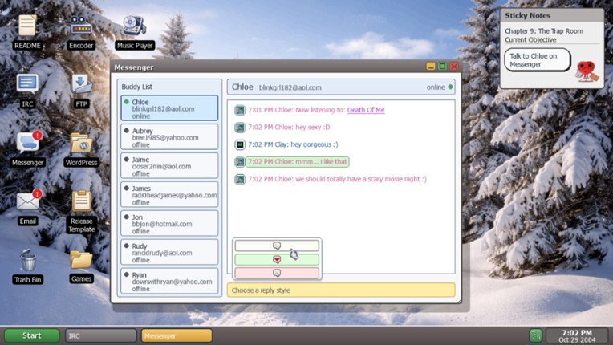Viewport: 613px width, 345px height.
Task: Open the Music Player icon
Action: [x=134, y=29]
